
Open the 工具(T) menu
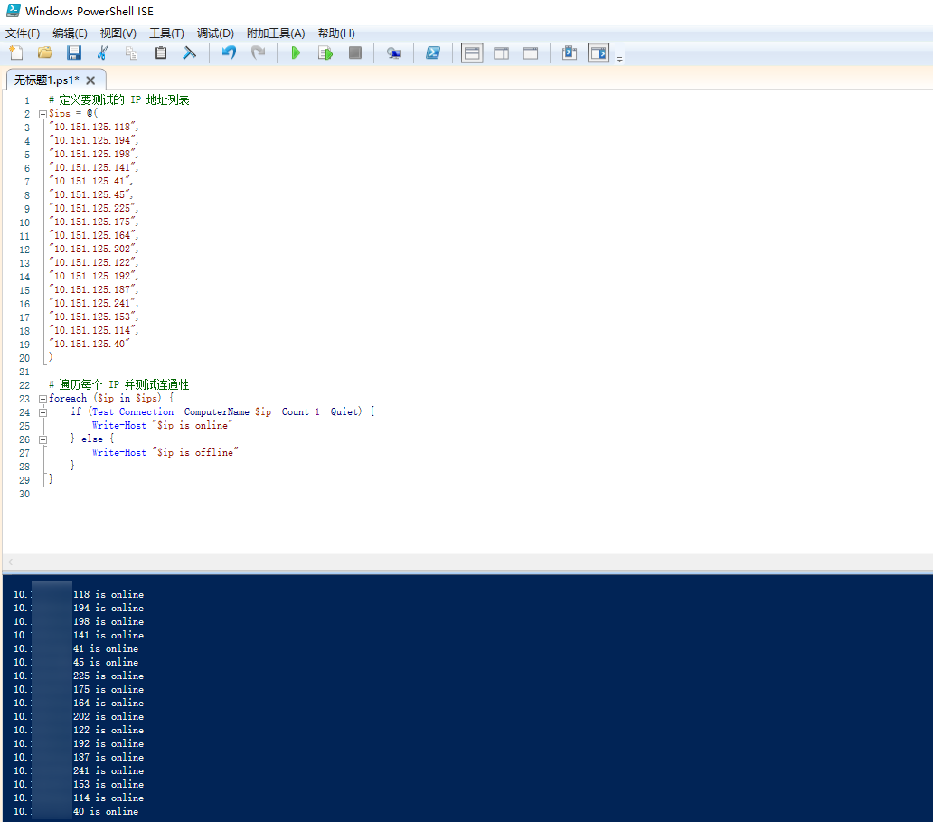pyautogui.click(x=166, y=33)
